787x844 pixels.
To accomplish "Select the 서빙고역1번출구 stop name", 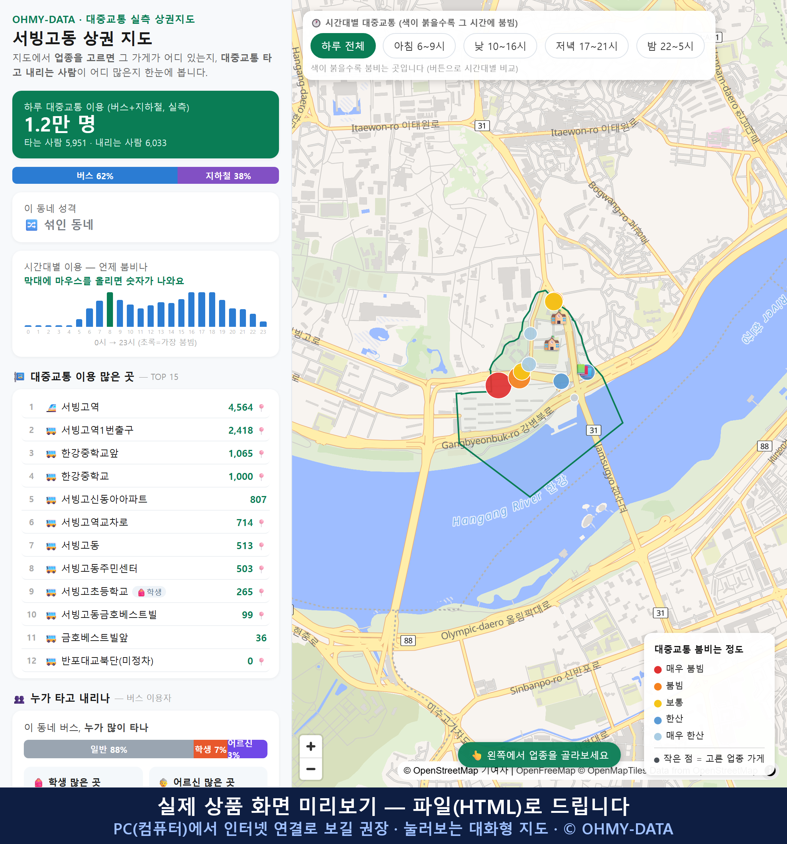I will [x=98, y=429].
